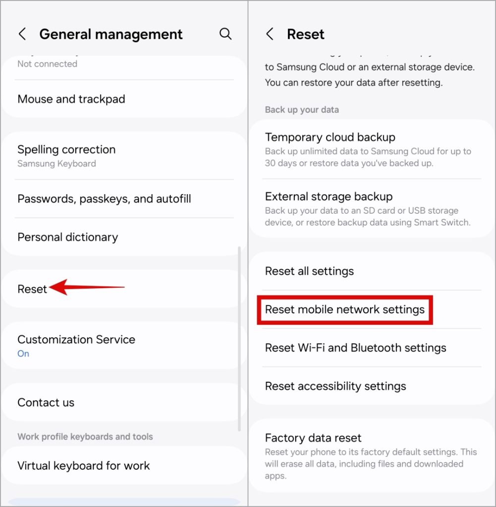Select Reset mobile network settings
The image size is (496, 507).
pyautogui.click(x=345, y=310)
